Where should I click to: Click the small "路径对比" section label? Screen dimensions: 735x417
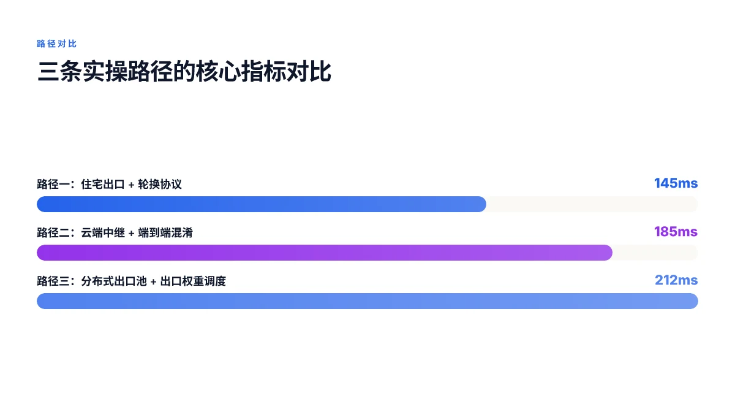coord(56,44)
